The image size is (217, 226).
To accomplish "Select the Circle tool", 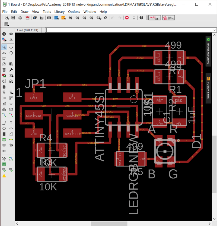I will (x=4, y=128).
